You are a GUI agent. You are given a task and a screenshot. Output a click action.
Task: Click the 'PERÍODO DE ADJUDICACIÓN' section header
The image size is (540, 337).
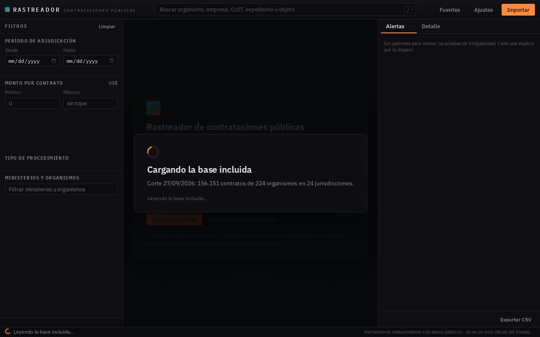(x=40, y=41)
